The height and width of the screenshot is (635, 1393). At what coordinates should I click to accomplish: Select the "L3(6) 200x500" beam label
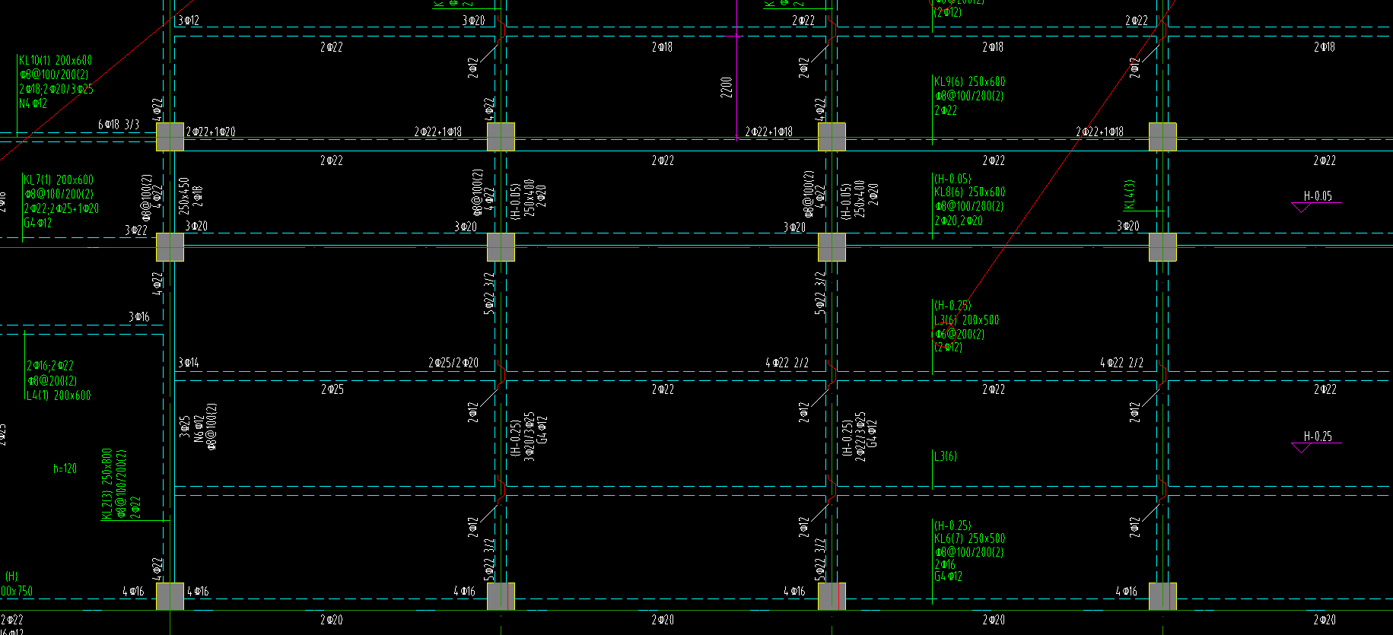(967, 320)
